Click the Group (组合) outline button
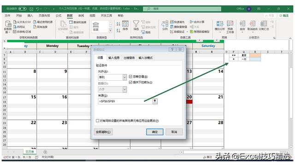The height and width of the screenshot is (165, 295). pos(242,27)
